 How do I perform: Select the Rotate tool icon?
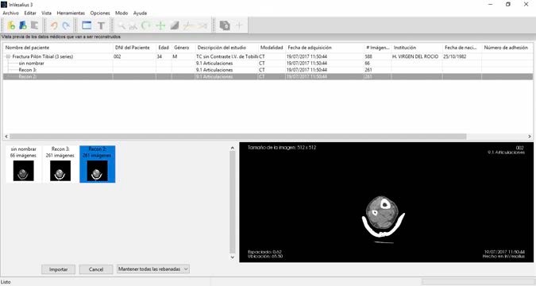coord(146,25)
